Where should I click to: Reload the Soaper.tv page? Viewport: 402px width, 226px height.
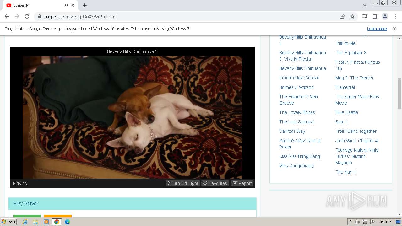27,16
